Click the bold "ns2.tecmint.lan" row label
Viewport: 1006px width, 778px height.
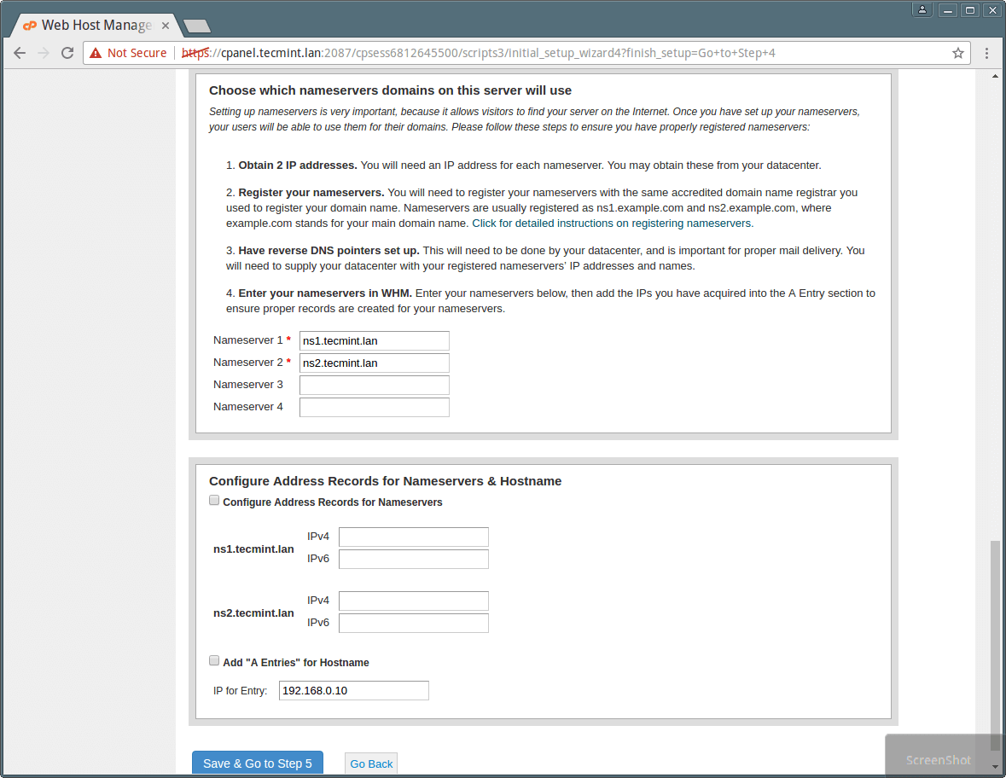click(253, 613)
